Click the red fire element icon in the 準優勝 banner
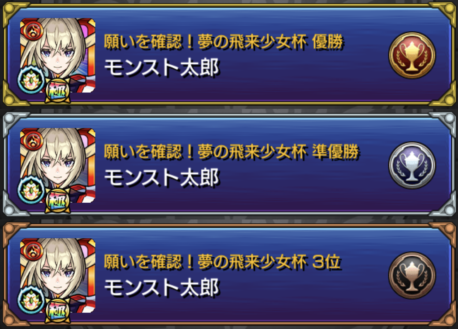The image size is (458, 329). click(32, 141)
